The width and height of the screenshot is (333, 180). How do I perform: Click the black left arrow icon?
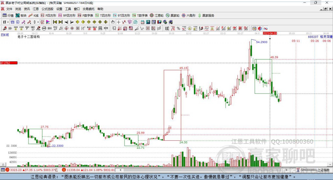66,22
